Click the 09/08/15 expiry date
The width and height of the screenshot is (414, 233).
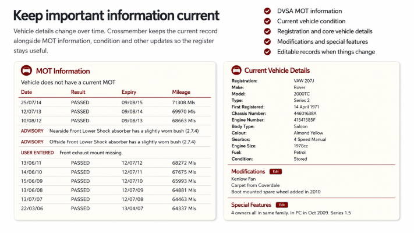(x=132, y=103)
